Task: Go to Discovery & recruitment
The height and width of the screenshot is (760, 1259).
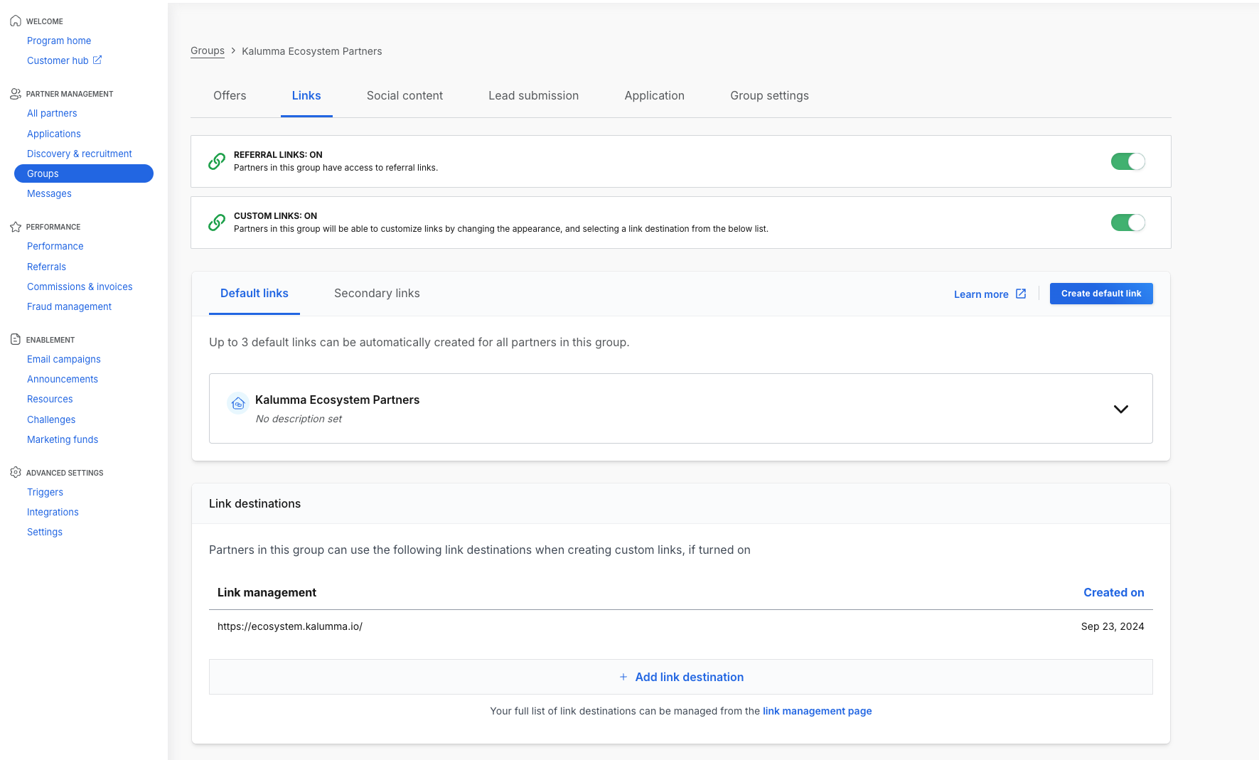Action: (x=80, y=154)
